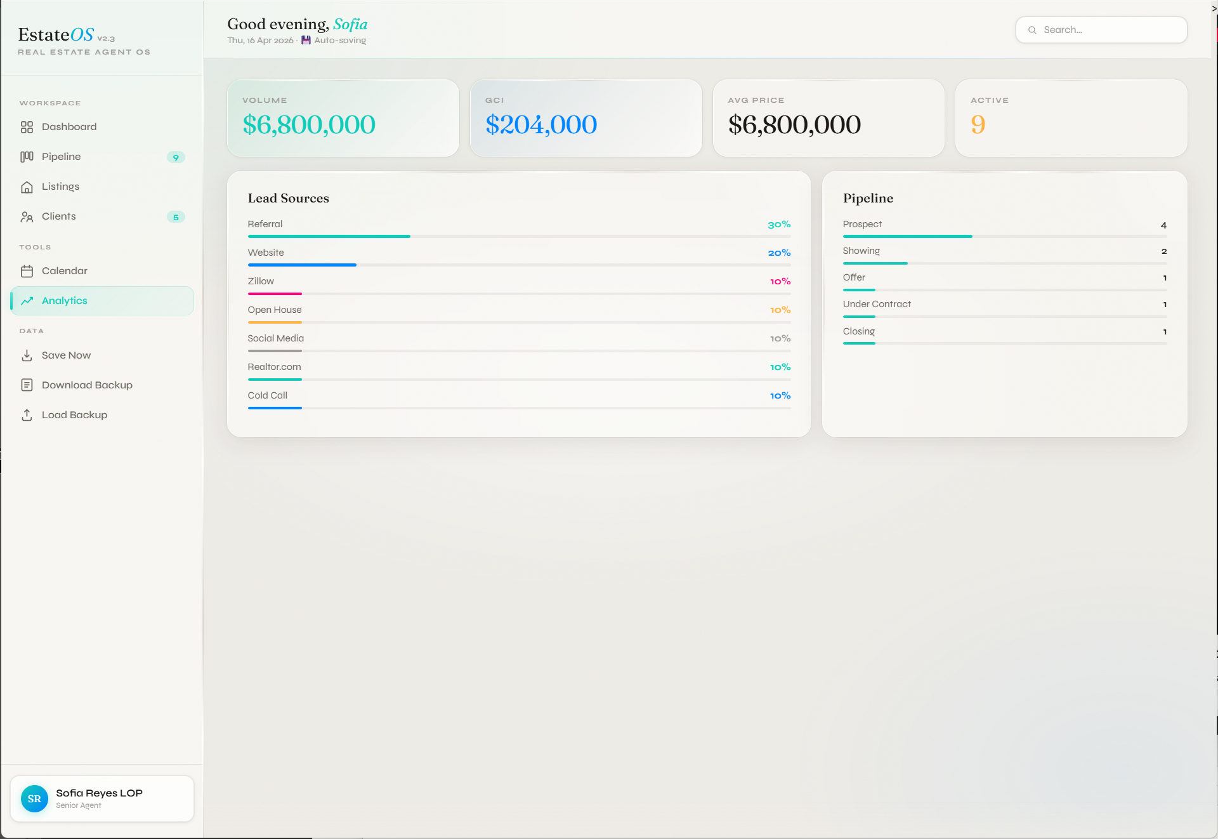This screenshot has height=839, width=1218.
Task: Click the GCI $204,000 card
Action: [586, 118]
